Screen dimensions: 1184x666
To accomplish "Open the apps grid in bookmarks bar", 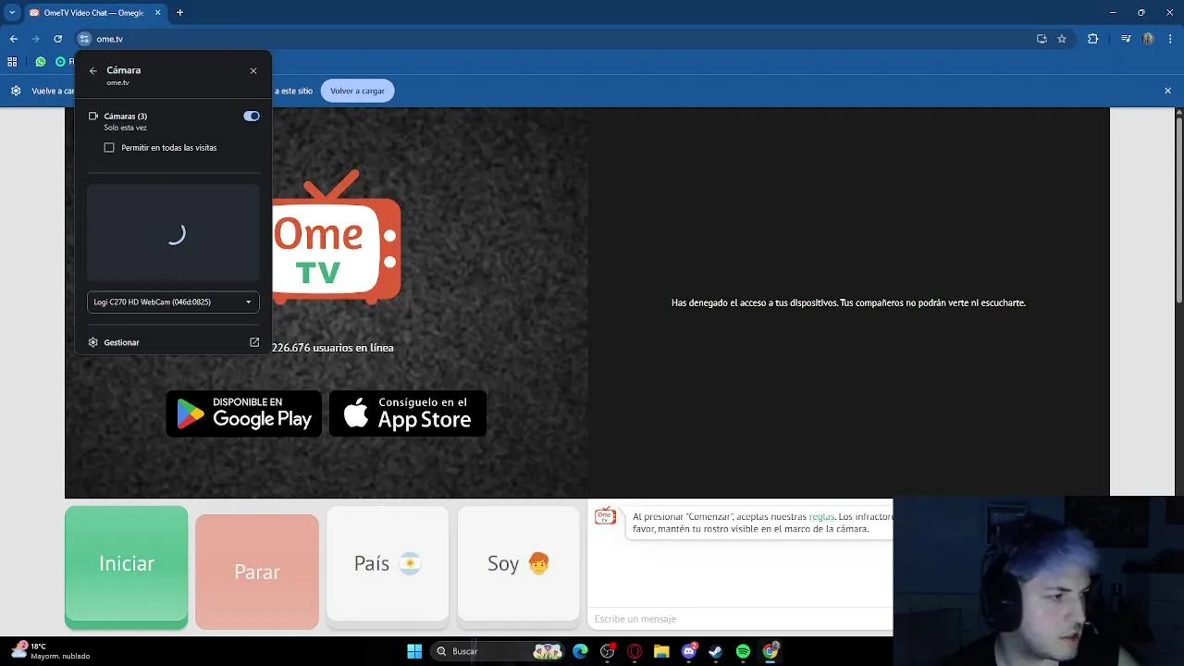I will click(x=12, y=62).
